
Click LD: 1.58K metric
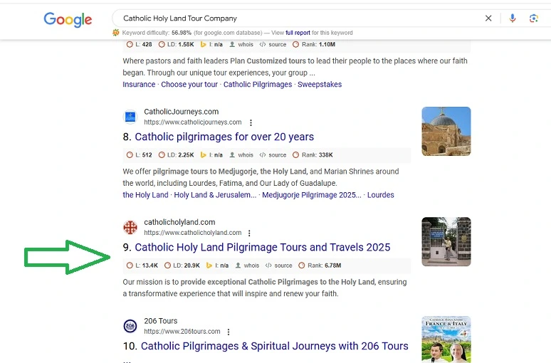[176, 45]
